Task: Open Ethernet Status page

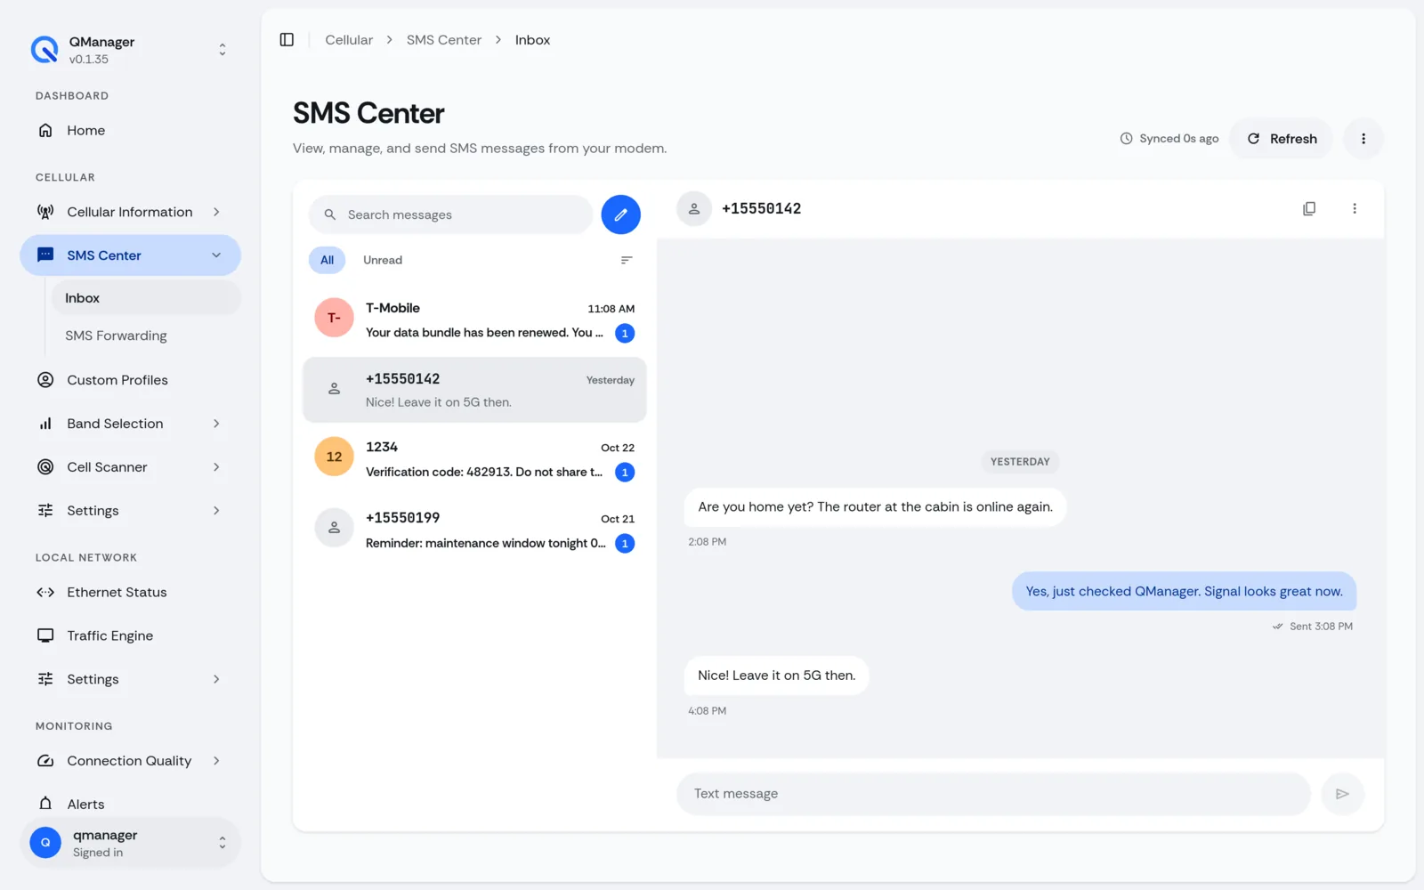Action: tap(130, 593)
